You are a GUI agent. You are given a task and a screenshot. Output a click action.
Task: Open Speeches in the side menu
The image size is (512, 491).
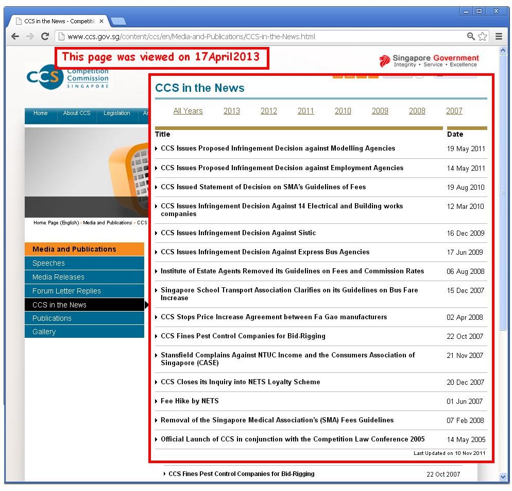pos(84,263)
